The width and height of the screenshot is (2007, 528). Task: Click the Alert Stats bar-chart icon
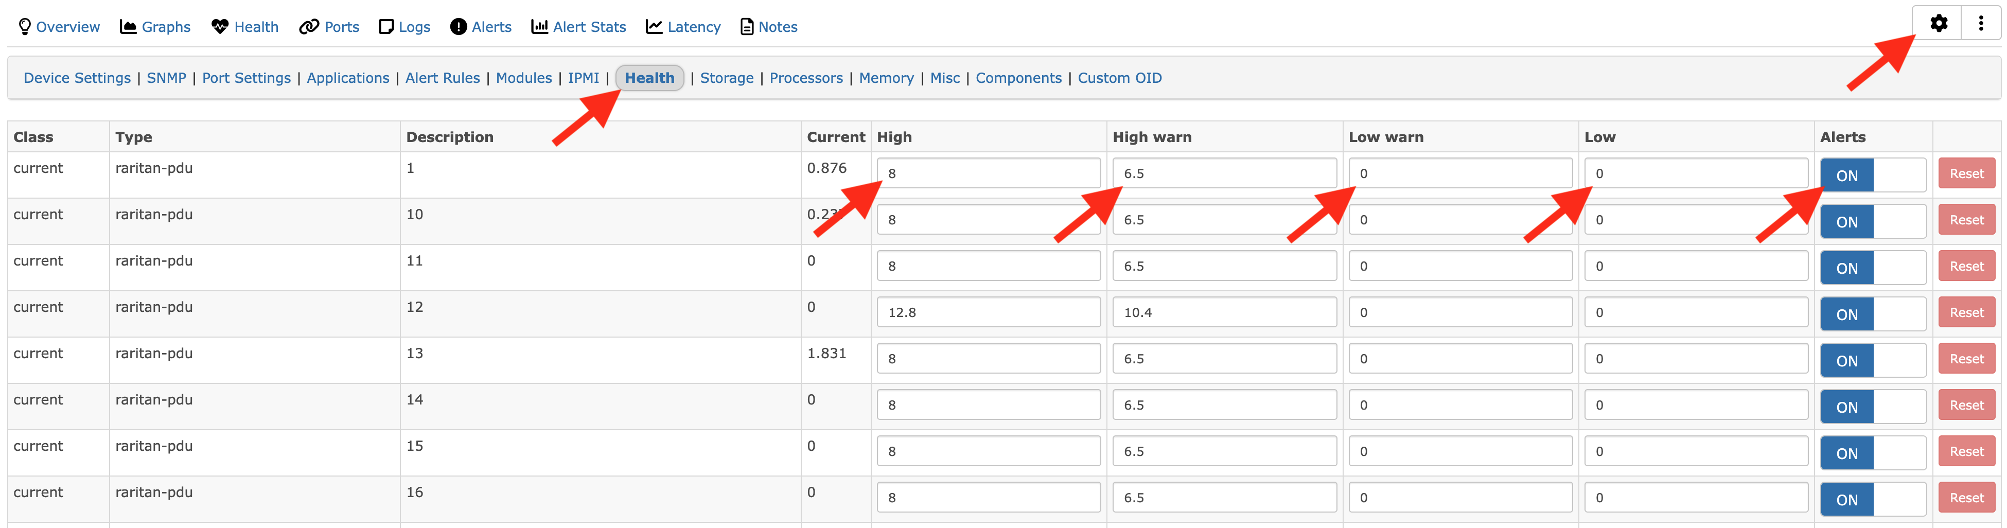[539, 27]
